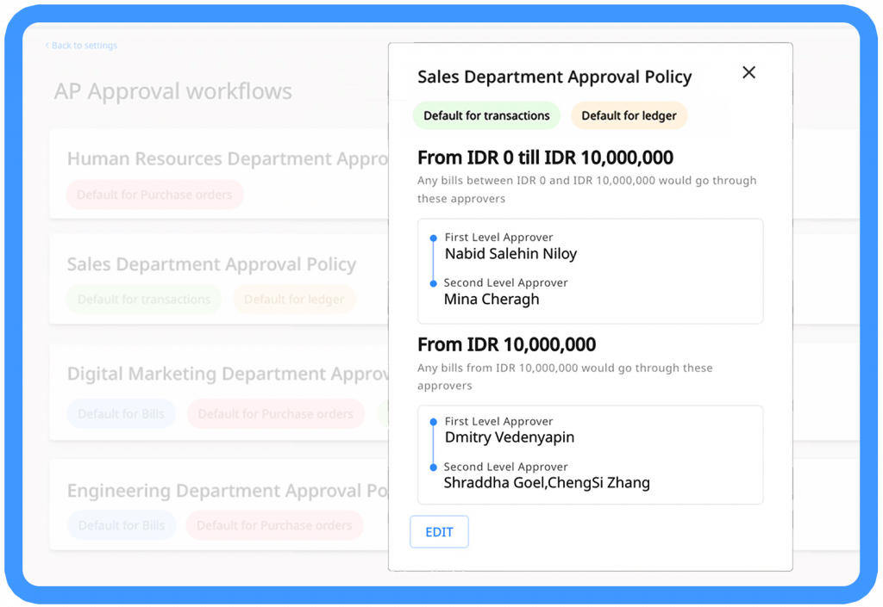
Task: Click Mina Cheragh second level approver
Action: (492, 300)
